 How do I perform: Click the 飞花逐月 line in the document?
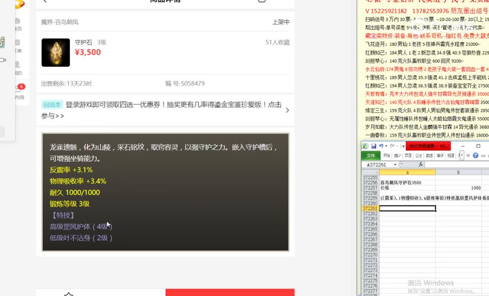point(423,44)
